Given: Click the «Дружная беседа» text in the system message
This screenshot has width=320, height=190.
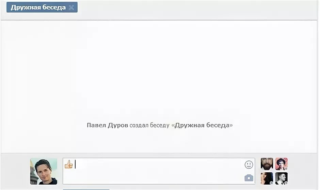Looking at the screenshot, I should click(x=202, y=125).
